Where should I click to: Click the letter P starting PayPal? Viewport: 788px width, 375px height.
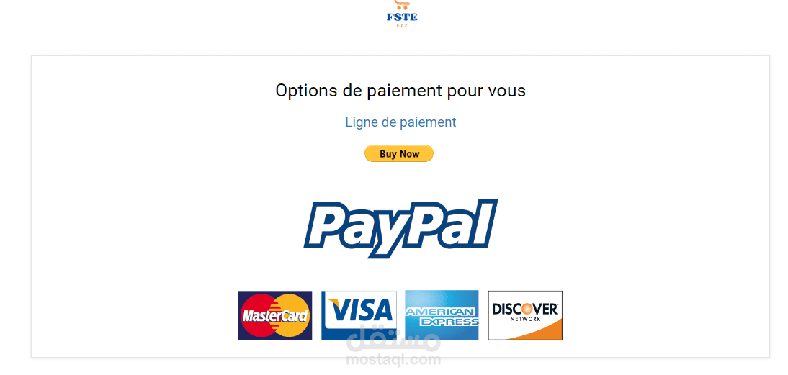coord(324,225)
